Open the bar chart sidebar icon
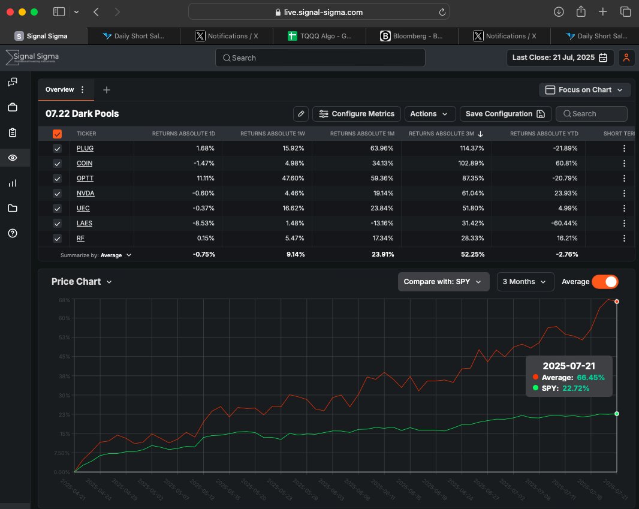Image resolution: width=639 pixels, height=509 pixels. coord(13,183)
